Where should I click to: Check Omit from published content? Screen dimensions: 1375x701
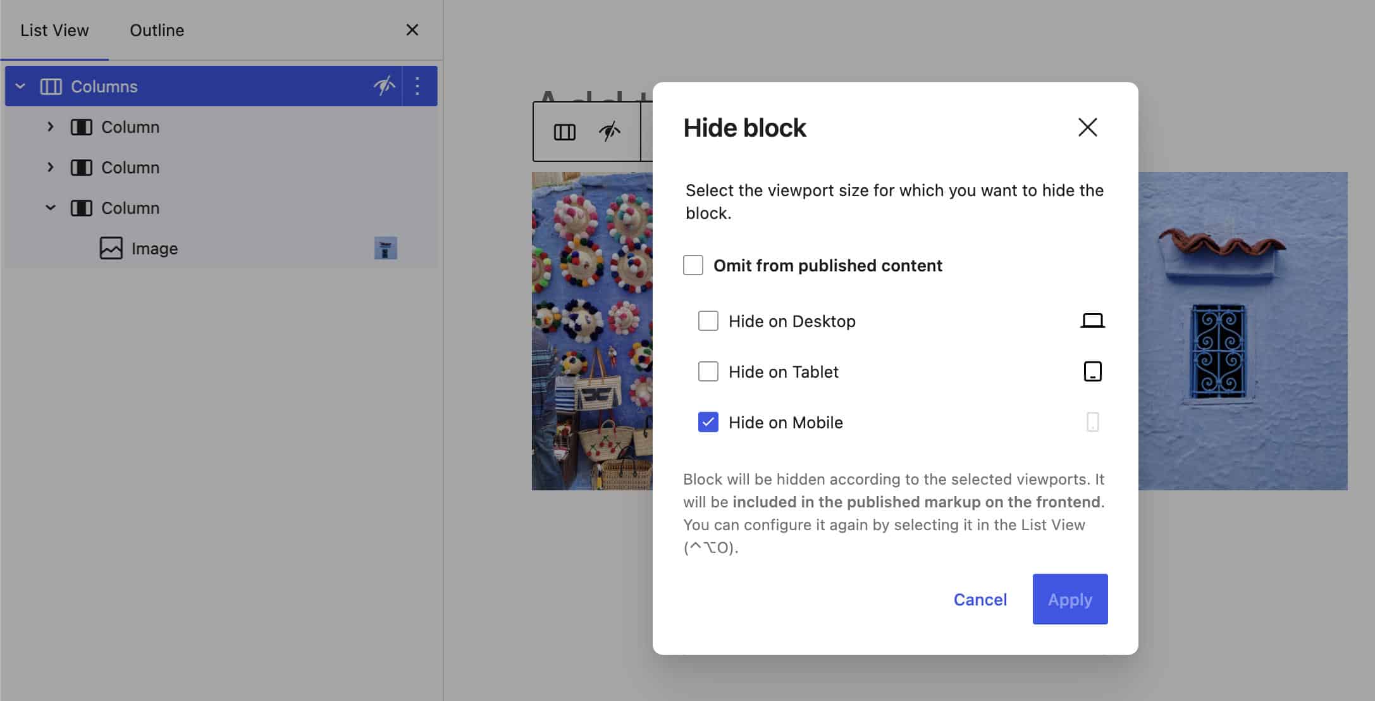pos(693,265)
